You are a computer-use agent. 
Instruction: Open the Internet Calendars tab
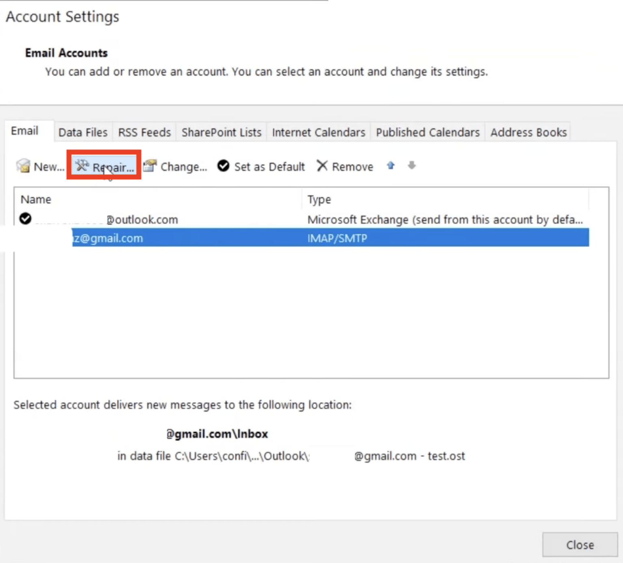pyautogui.click(x=318, y=132)
